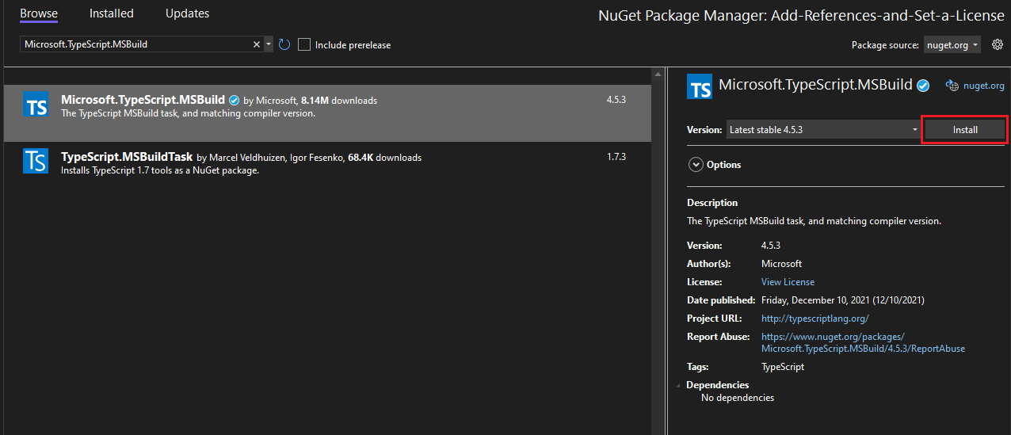Screen dimensions: 1011x435
Task: Click the globe icon beside nuget.org
Action: pyautogui.click(x=952, y=86)
